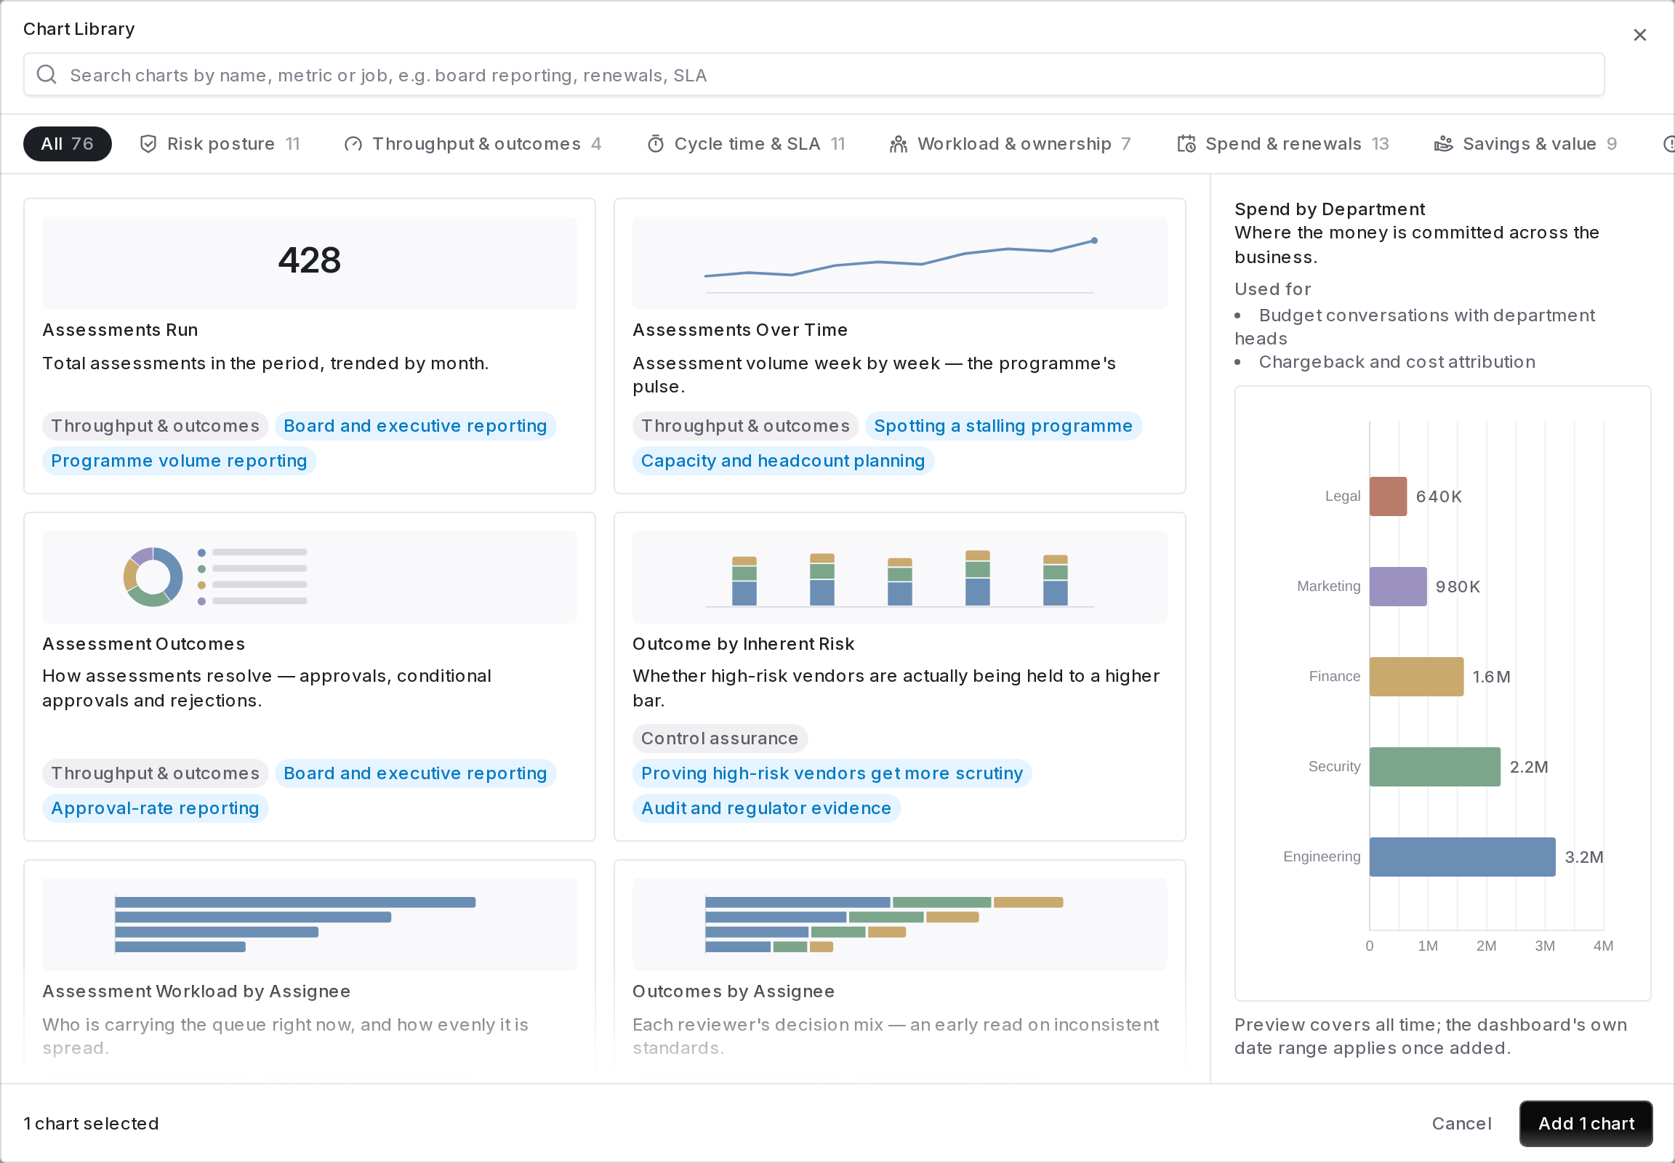Click Programme volume reporting tag
Image resolution: width=1675 pixels, height=1163 pixels.
[x=180, y=461]
